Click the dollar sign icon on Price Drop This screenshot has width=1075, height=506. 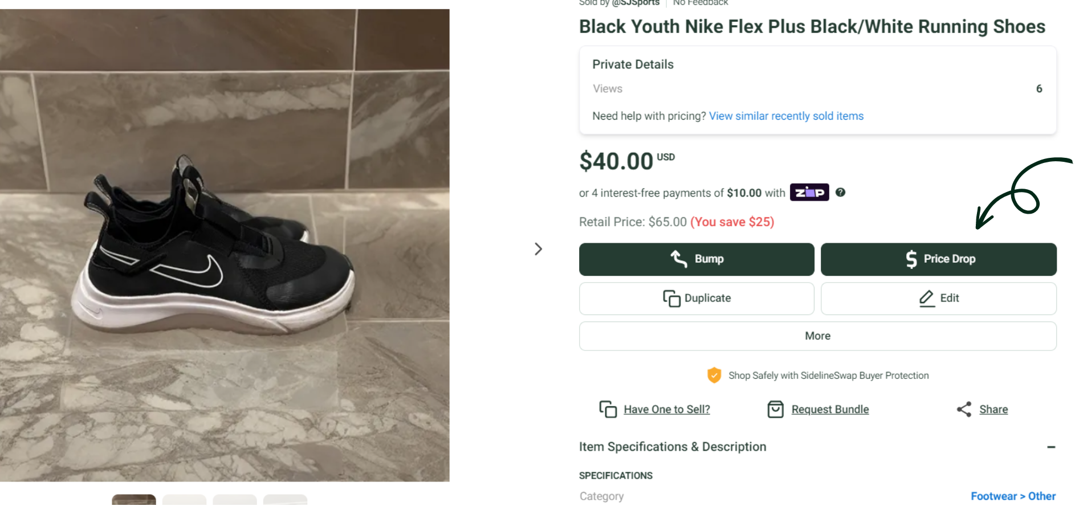click(x=911, y=259)
